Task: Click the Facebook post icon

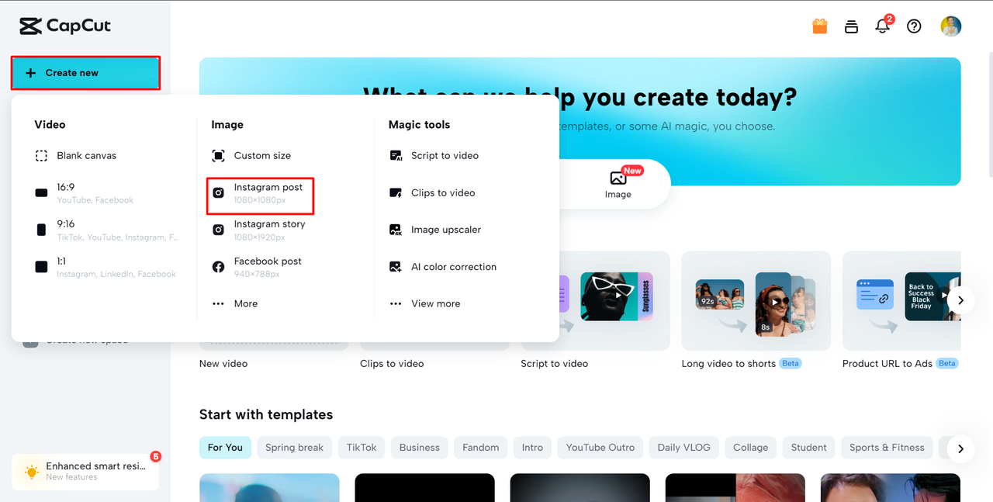Action: coord(219,267)
